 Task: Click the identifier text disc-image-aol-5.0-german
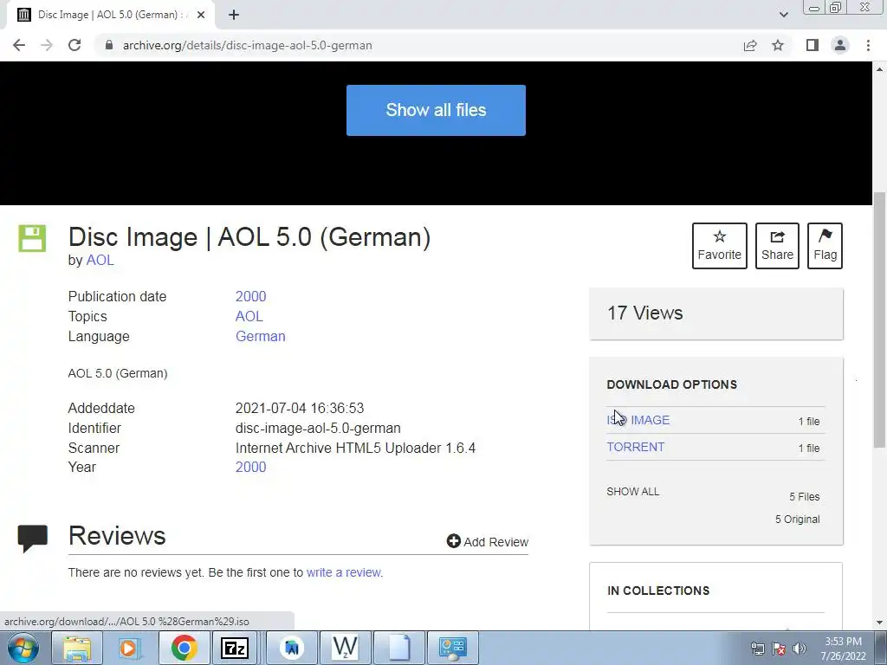[x=318, y=428]
